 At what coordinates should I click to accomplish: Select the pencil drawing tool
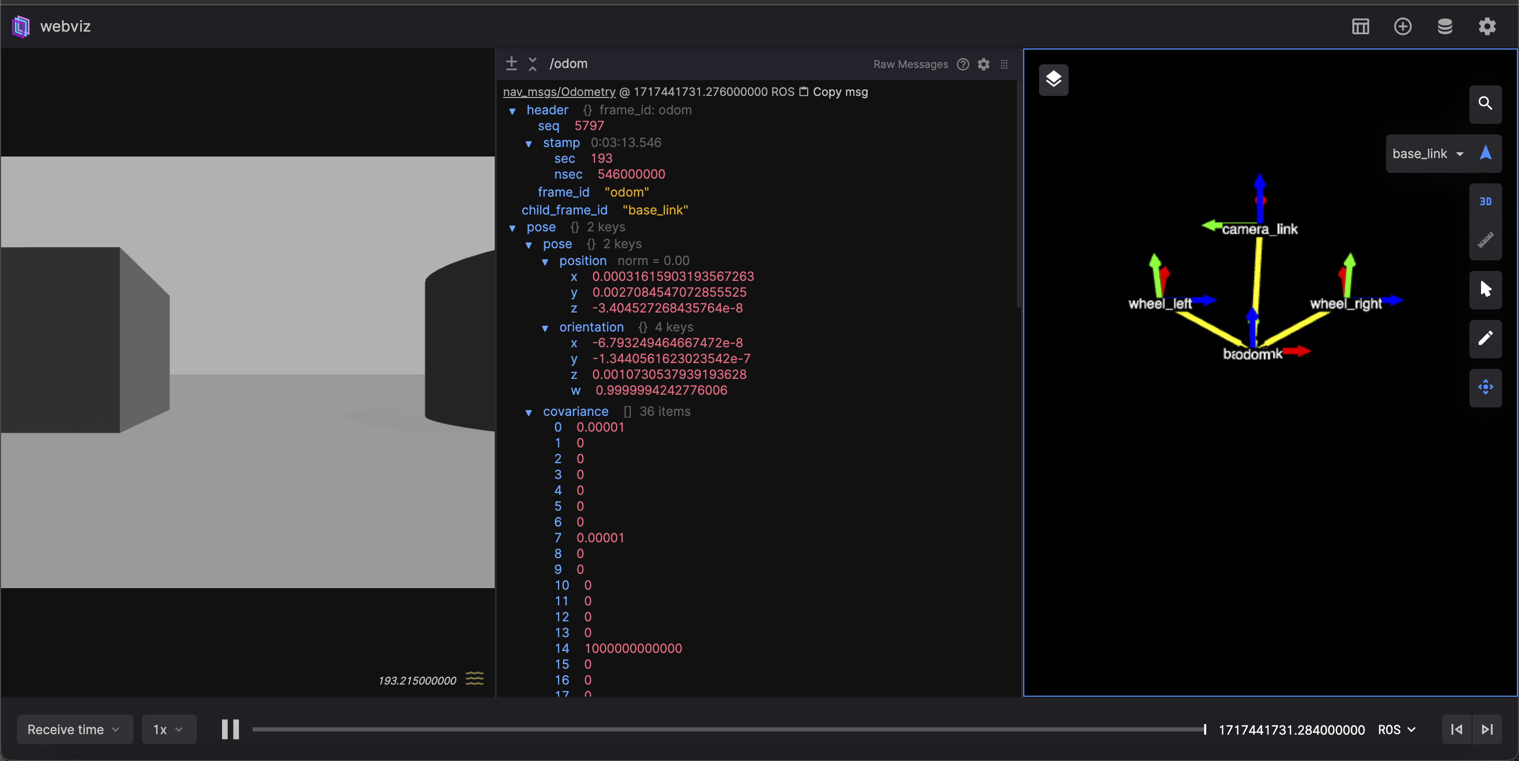click(x=1485, y=338)
